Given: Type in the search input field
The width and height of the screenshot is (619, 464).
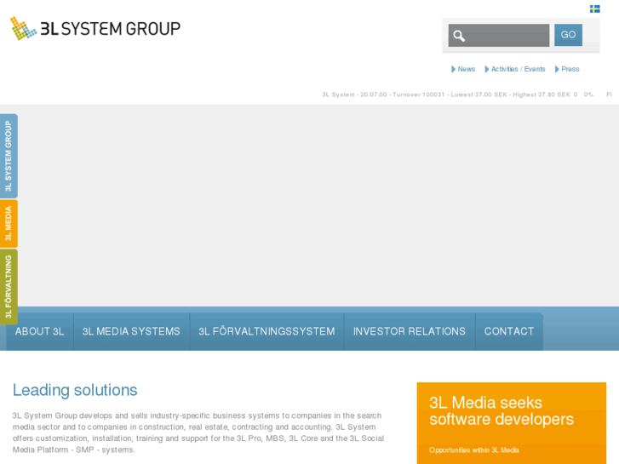Looking at the screenshot, I should pos(508,36).
